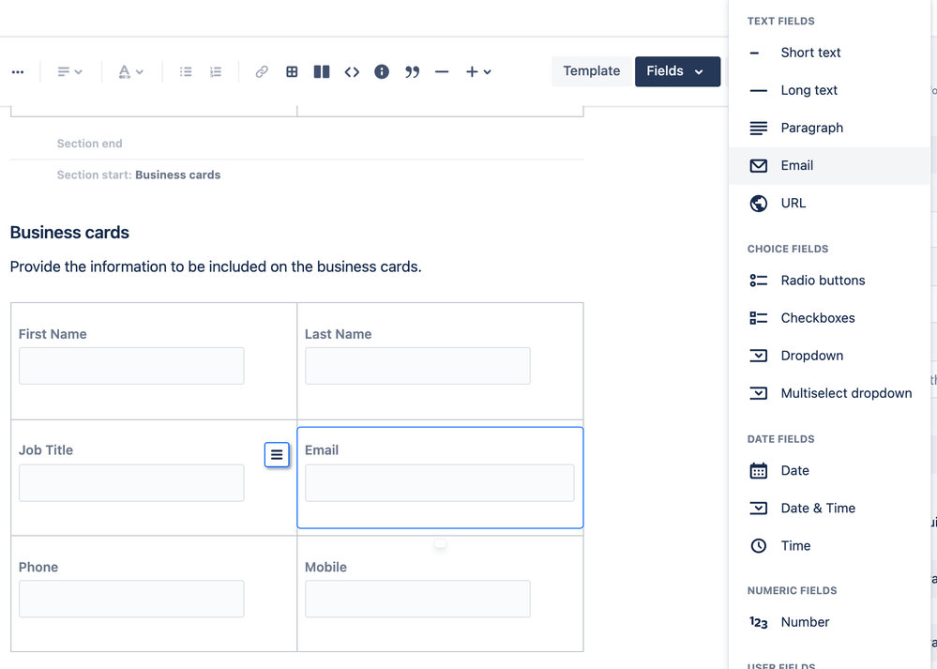Insert a table from toolbar
The image size is (937, 669).
(x=292, y=71)
